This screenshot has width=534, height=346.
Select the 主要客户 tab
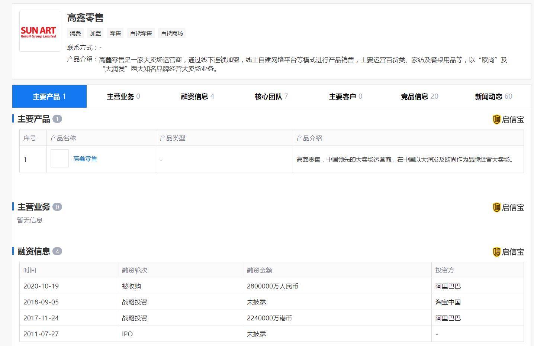345,97
